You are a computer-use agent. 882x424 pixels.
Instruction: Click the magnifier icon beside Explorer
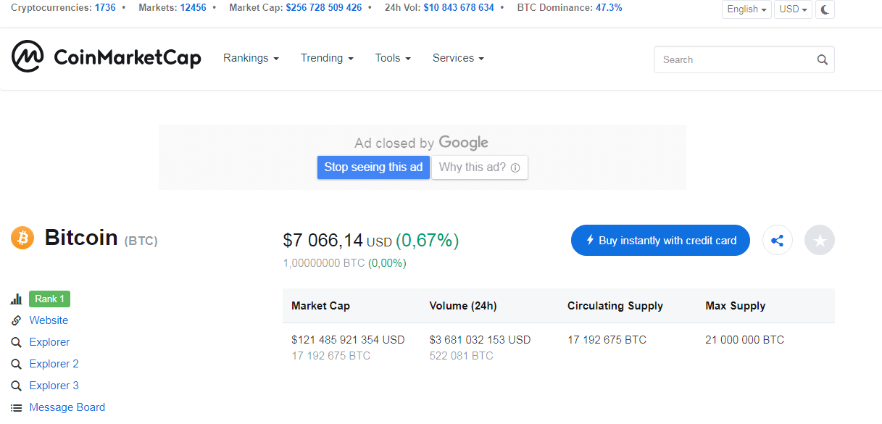click(x=17, y=342)
